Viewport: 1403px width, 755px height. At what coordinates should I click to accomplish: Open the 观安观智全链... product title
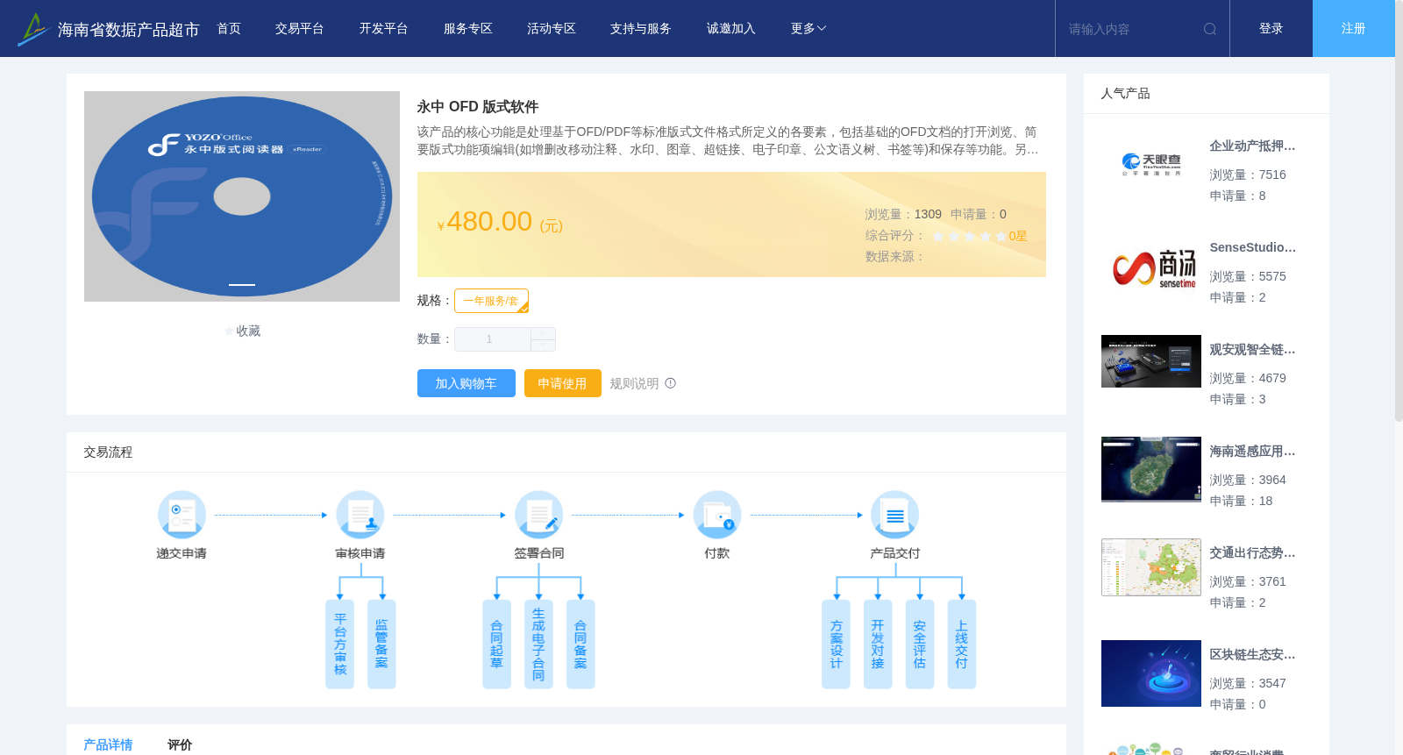tap(1252, 350)
